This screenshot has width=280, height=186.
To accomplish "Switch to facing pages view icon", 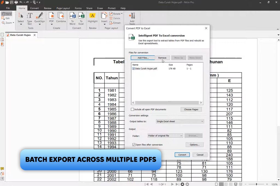I will (226, 184).
